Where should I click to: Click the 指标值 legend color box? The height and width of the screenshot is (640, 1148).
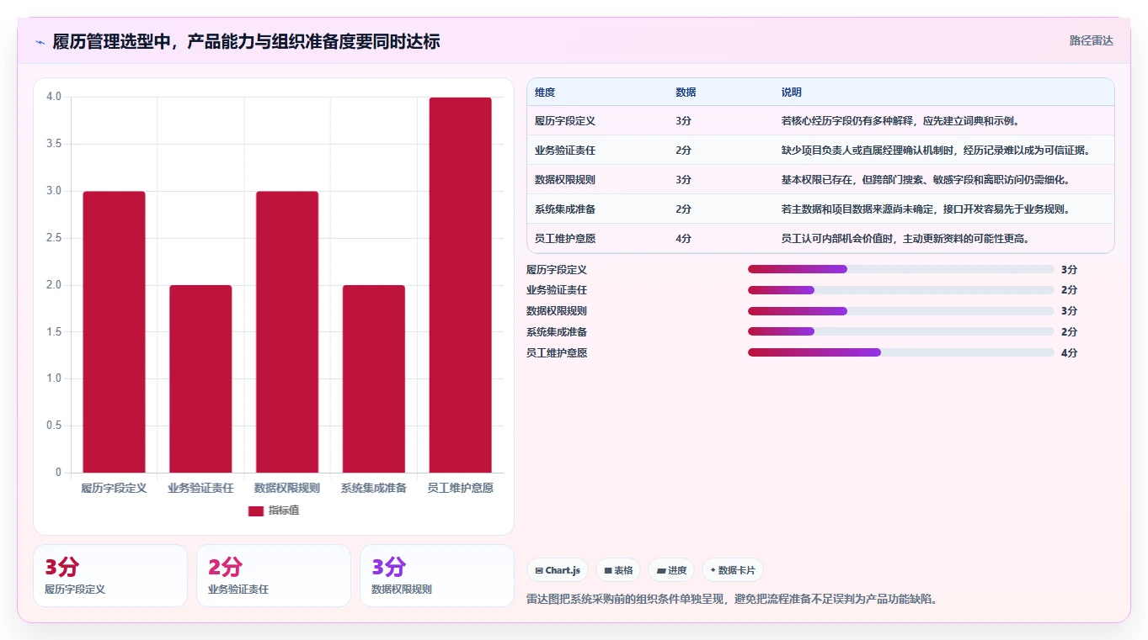(256, 511)
